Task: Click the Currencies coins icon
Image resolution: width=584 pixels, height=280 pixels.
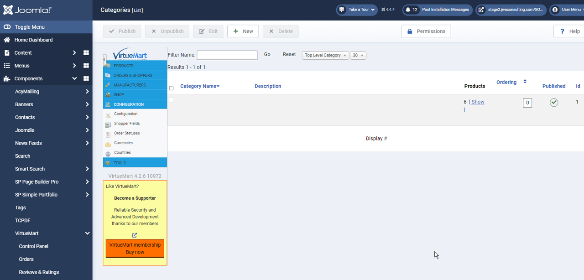Action: pos(108,144)
